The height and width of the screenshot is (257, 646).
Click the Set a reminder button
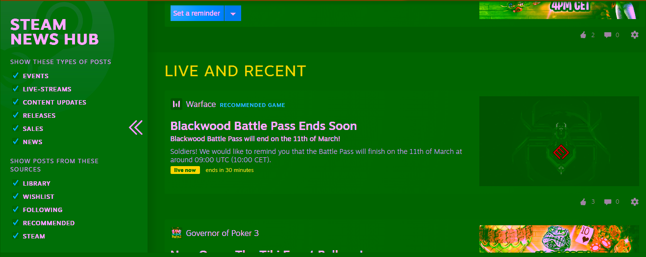tap(197, 14)
